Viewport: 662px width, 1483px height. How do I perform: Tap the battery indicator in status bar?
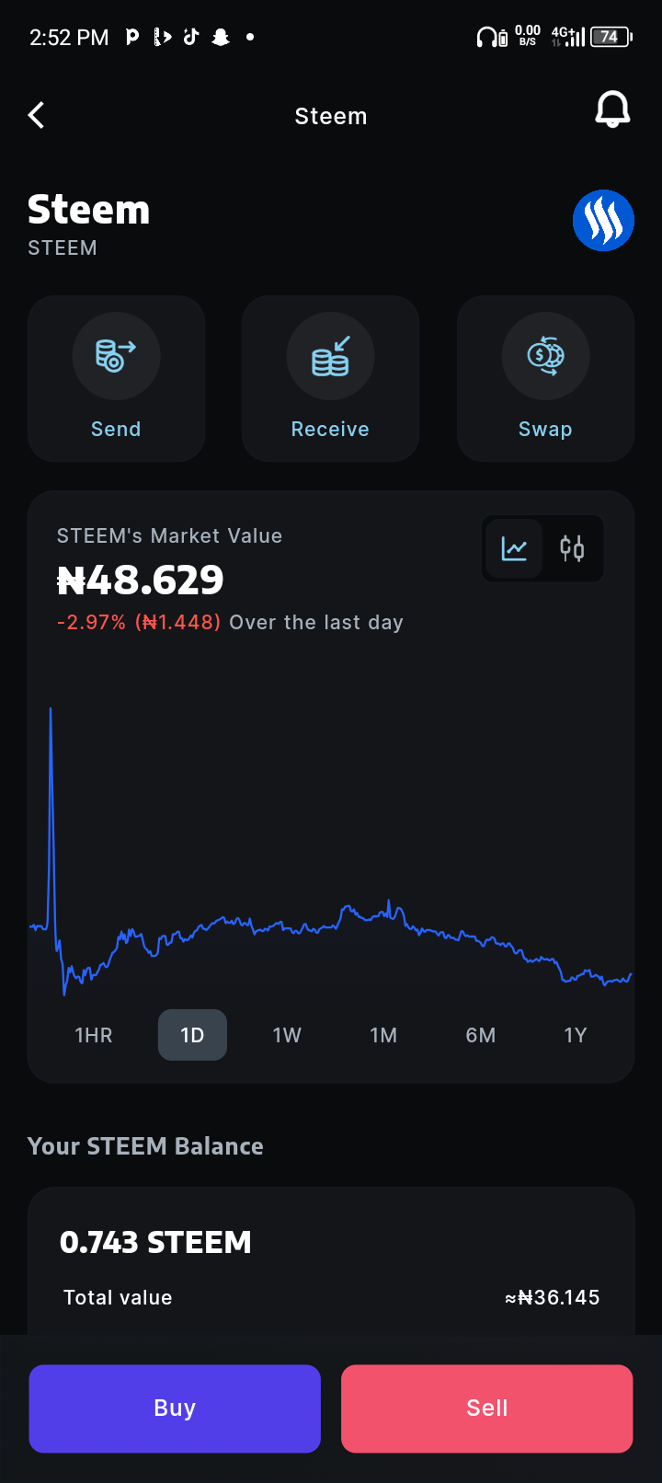(611, 37)
